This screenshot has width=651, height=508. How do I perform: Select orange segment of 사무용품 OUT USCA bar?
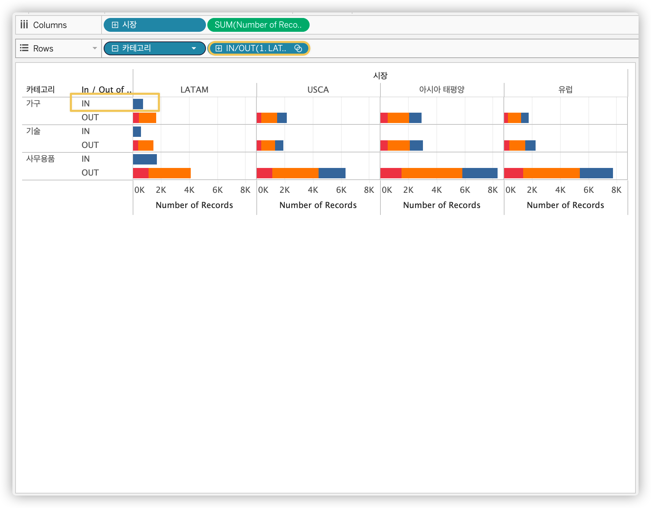click(295, 173)
